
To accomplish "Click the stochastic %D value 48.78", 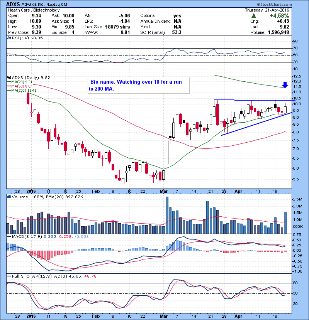I will click(x=90, y=276).
